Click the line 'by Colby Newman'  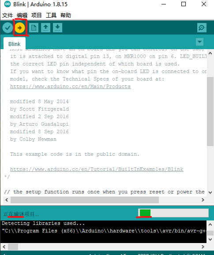(x=33, y=139)
